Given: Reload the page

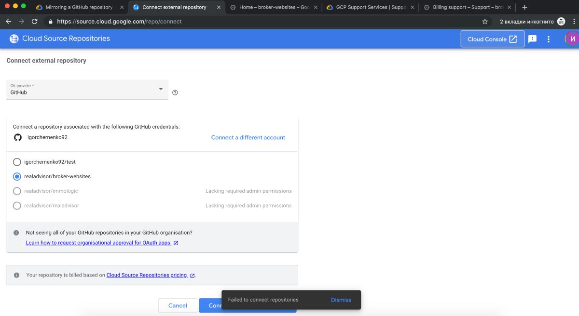Looking at the screenshot, I should pos(34,22).
